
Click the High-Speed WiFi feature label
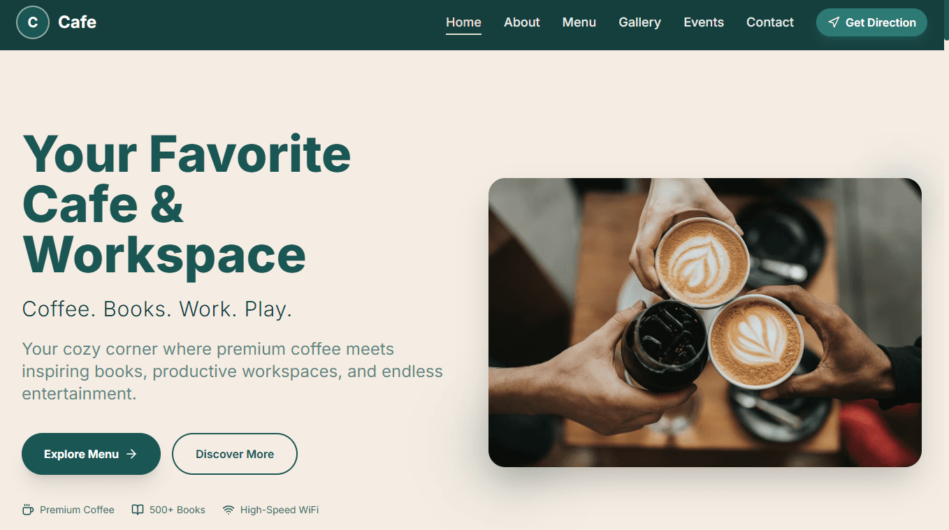tap(280, 510)
